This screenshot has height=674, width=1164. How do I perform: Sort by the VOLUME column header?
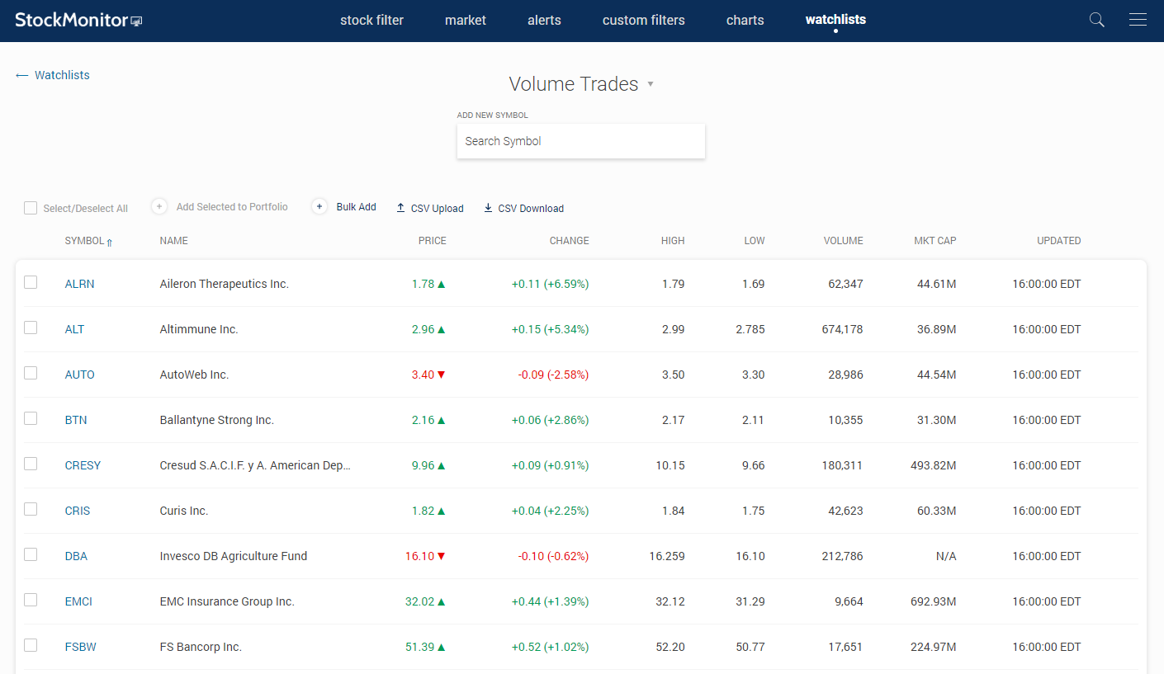843,240
